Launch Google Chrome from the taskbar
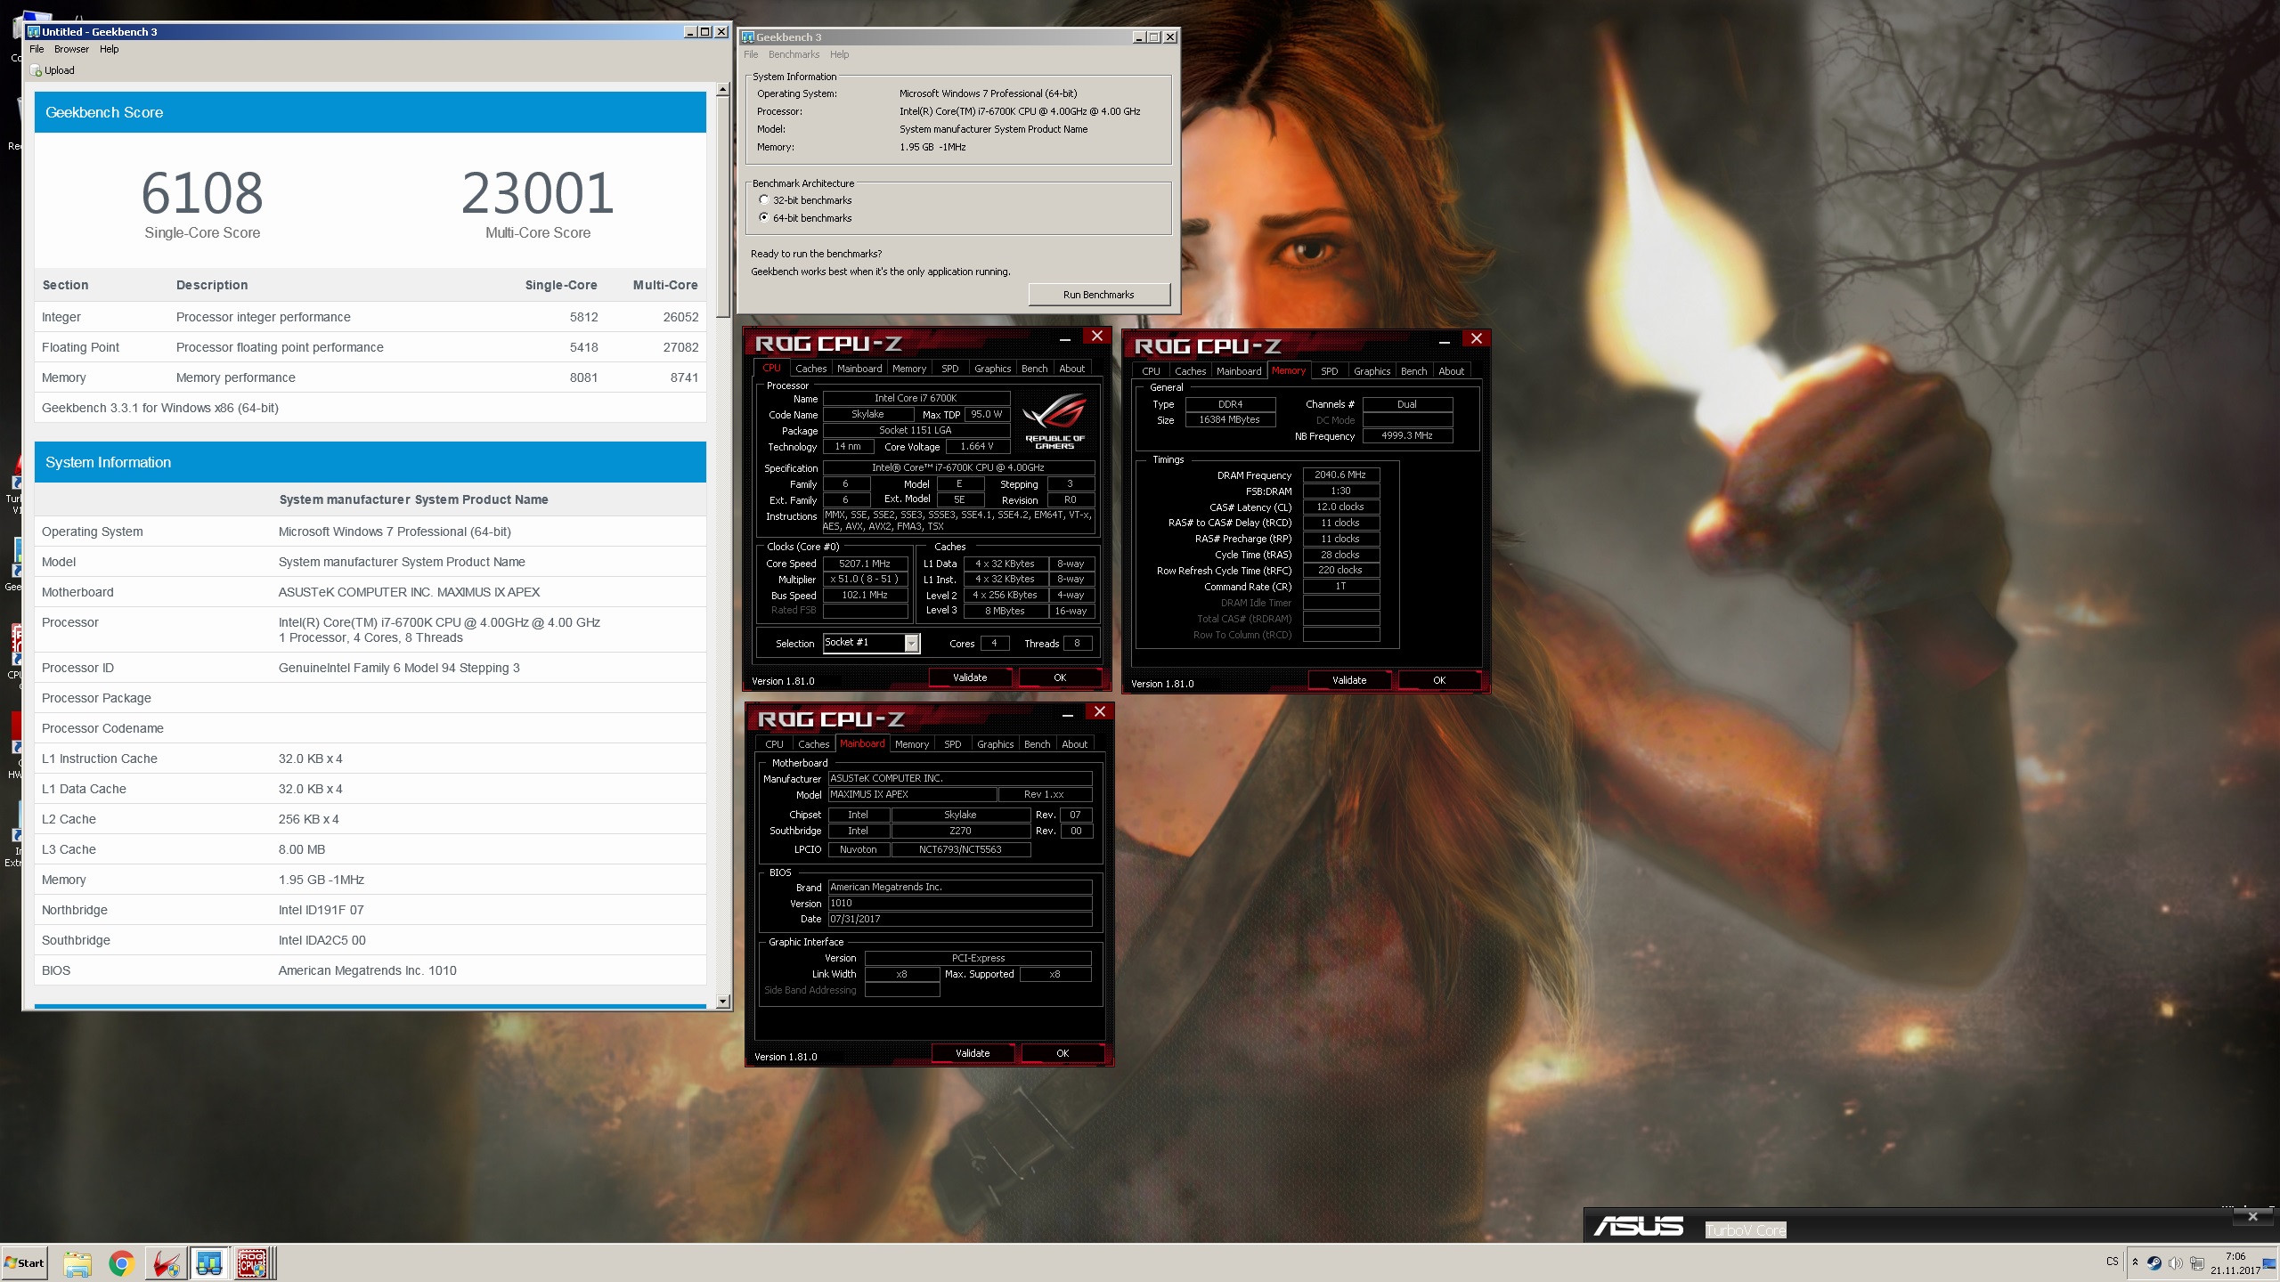The width and height of the screenshot is (2280, 1282). click(122, 1262)
